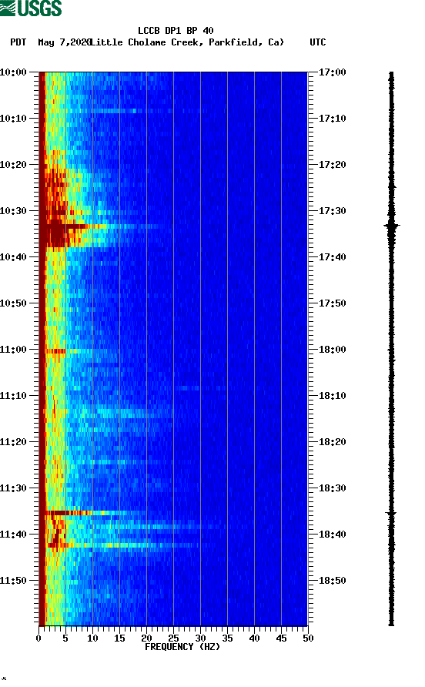Click the 35 Hz frequency axis label

click(x=227, y=638)
